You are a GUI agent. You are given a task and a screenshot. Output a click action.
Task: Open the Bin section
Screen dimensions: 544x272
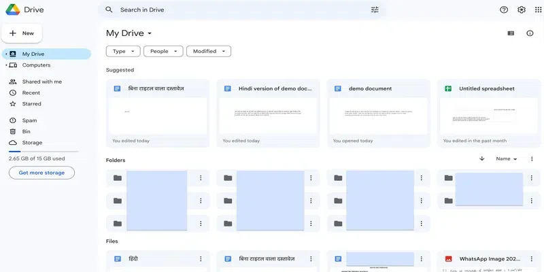(27, 131)
